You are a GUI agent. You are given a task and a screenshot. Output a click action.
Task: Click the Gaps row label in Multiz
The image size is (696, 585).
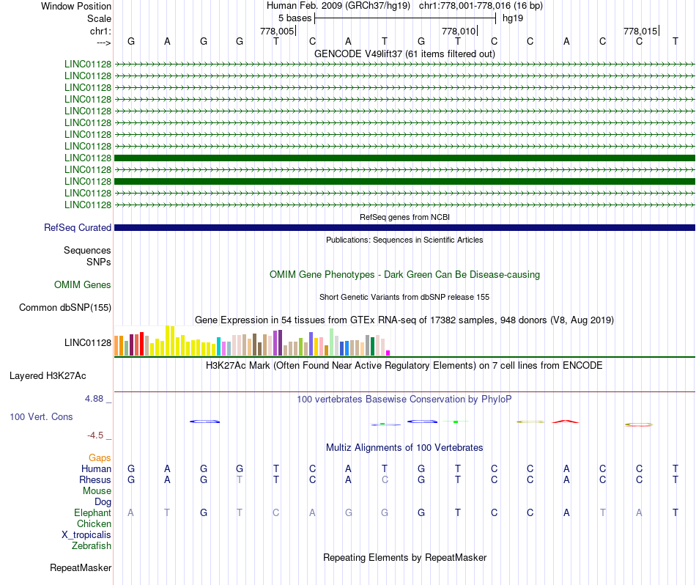coord(100,458)
